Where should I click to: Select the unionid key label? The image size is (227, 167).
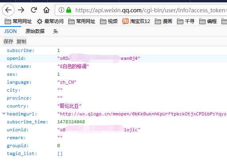pyautogui.click(x=17, y=130)
